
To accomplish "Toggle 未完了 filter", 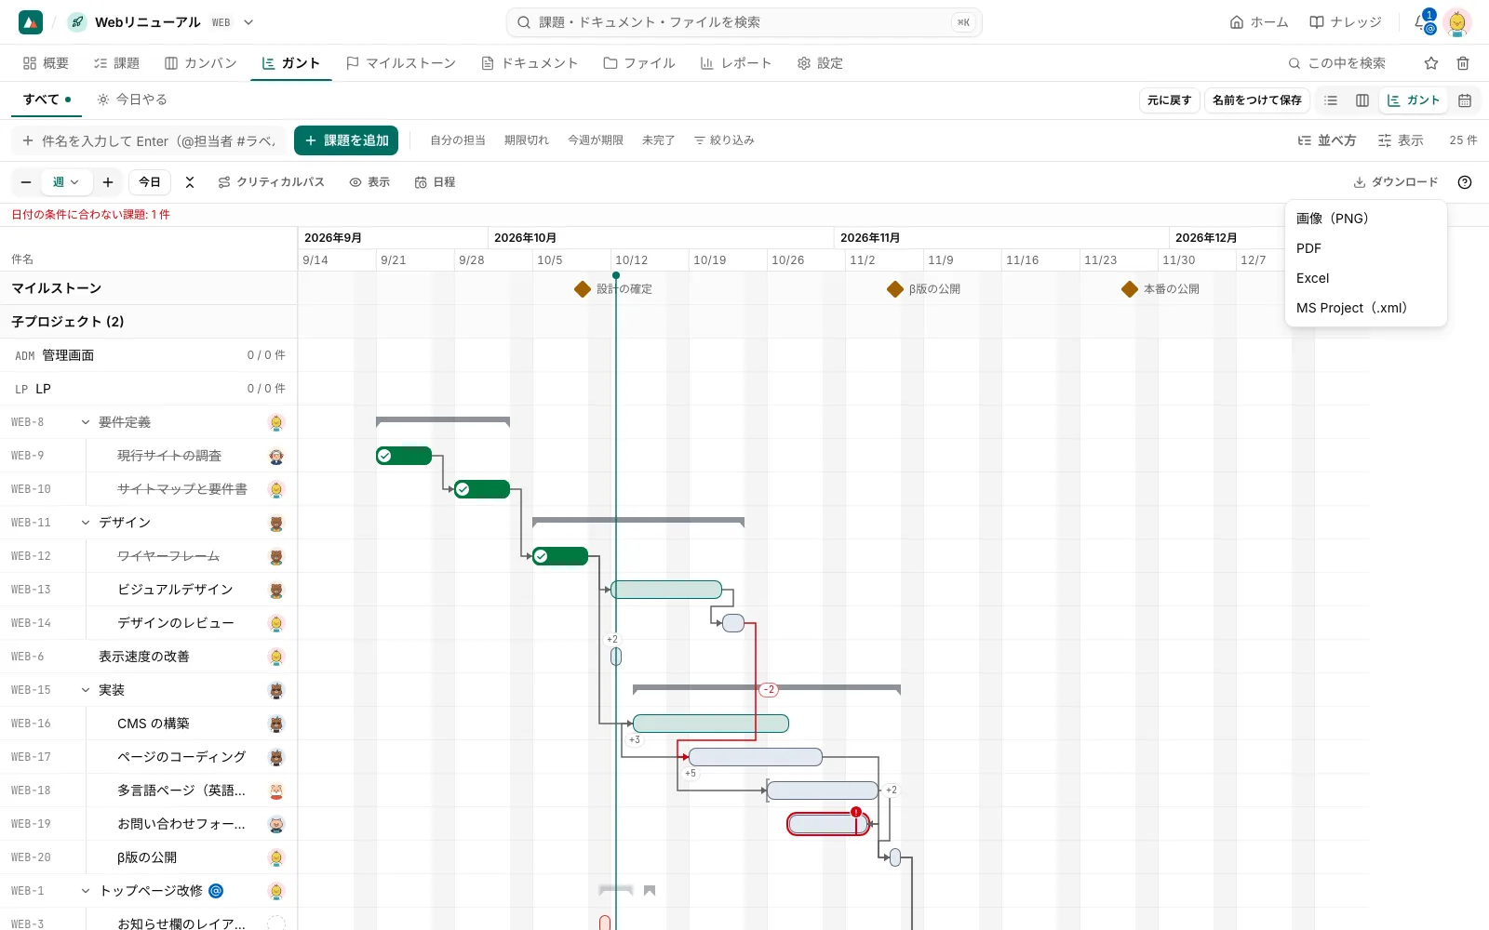I will (x=658, y=140).
